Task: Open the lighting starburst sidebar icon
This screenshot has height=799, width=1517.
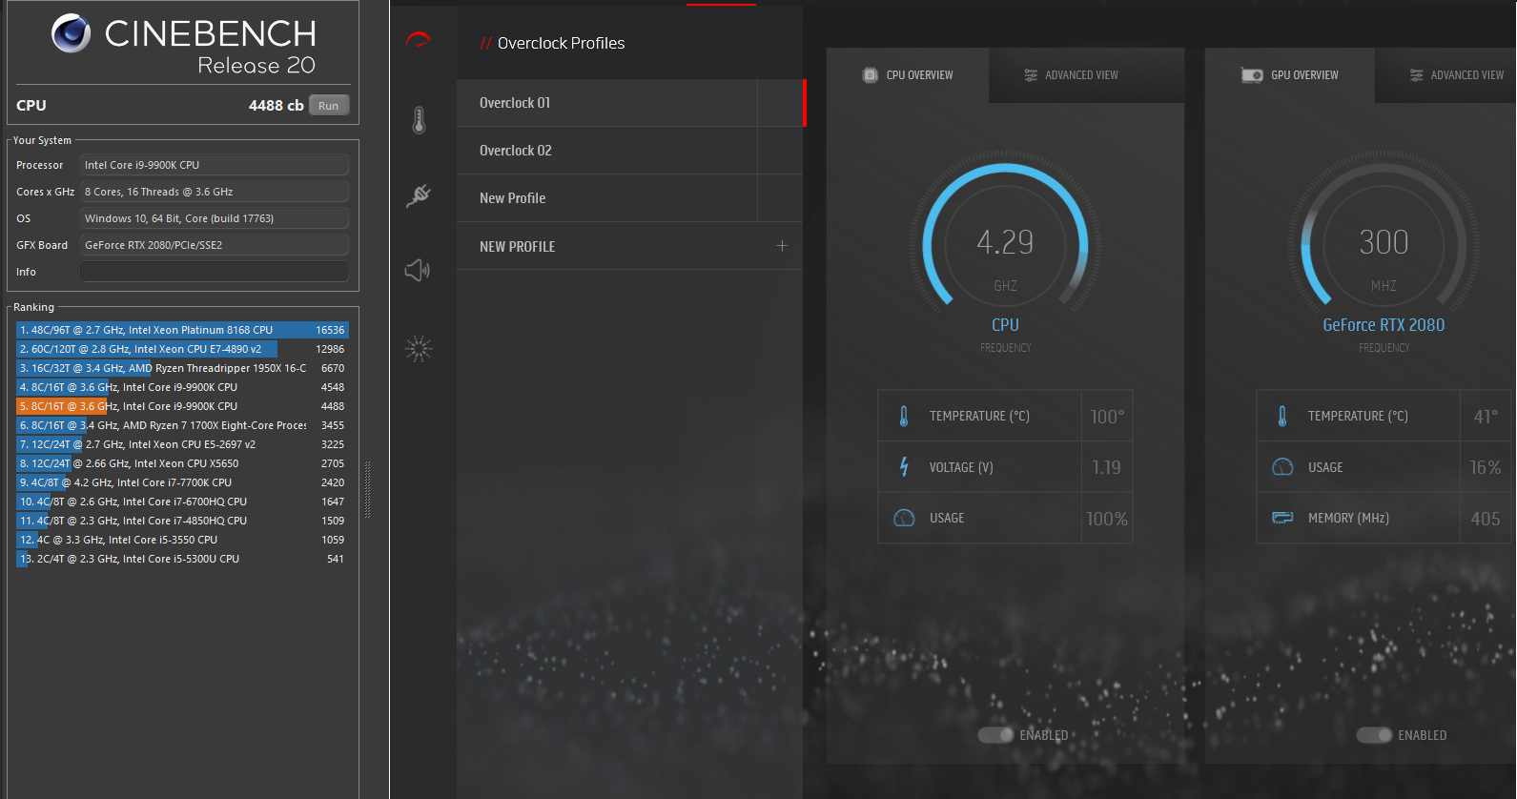Action: [x=419, y=348]
